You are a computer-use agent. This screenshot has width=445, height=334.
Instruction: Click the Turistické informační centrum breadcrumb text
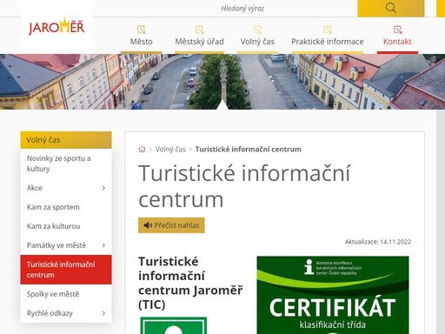tap(248, 150)
